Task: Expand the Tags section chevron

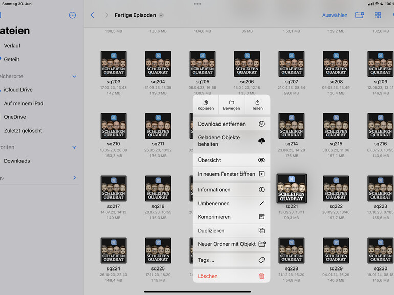Action: point(74,178)
